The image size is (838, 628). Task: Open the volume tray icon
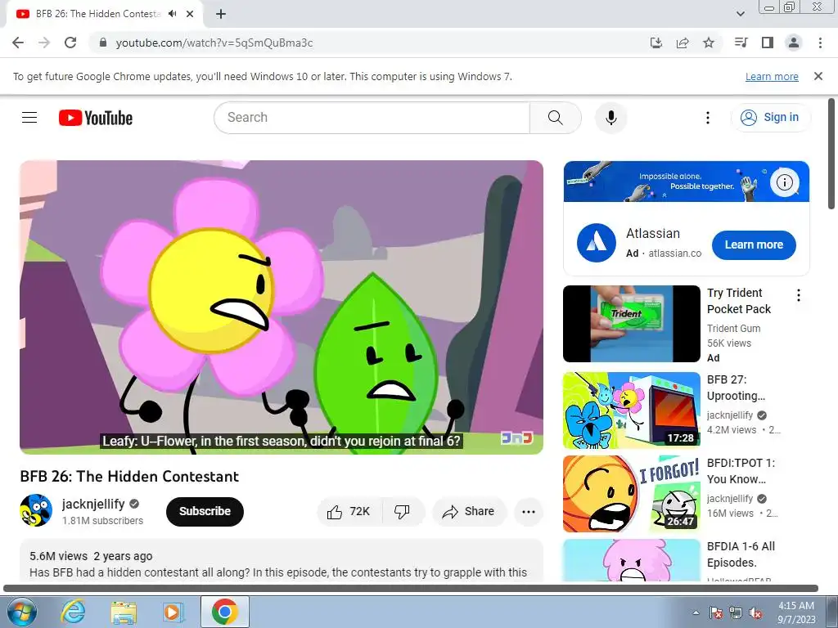point(755,612)
